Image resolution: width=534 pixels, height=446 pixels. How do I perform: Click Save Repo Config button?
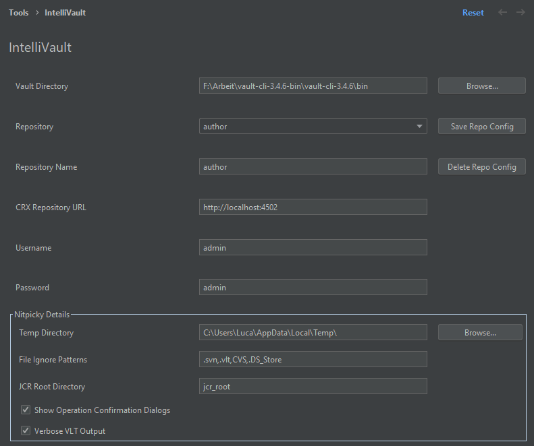[x=482, y=126]
